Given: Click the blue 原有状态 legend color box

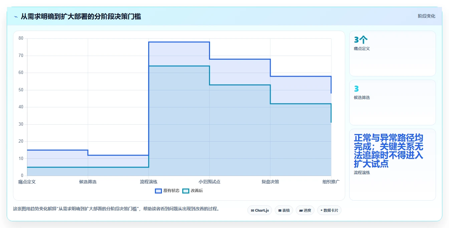Looking at the screenshot, I should (x=158, y=191).
